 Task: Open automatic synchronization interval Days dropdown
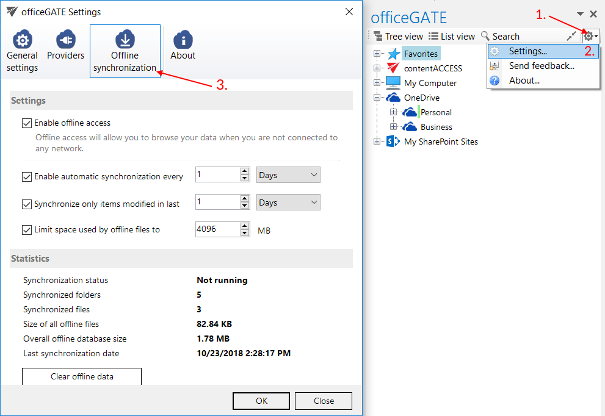(288, 175)
